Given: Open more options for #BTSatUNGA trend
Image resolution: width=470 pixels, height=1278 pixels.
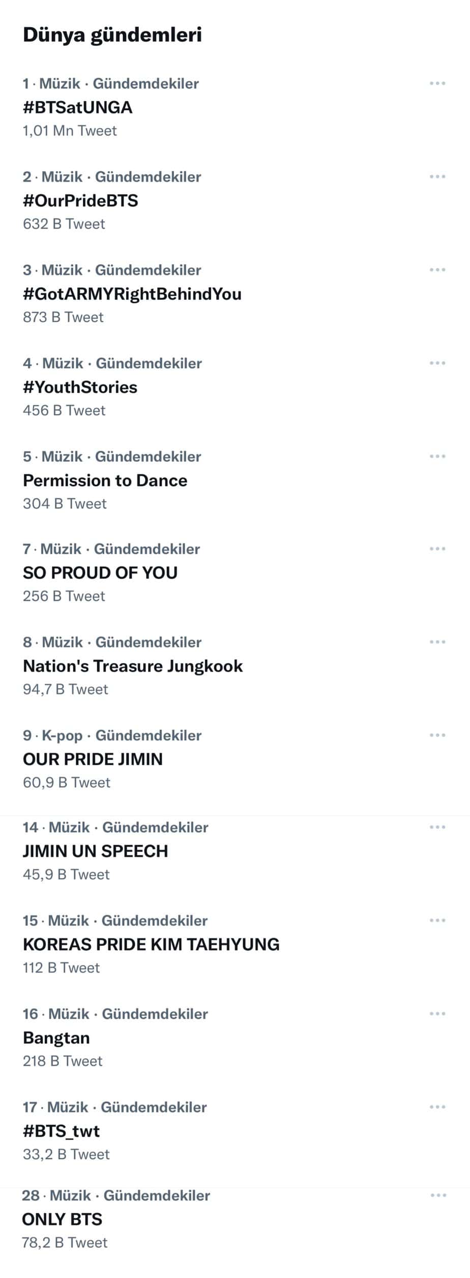Looking at the screenshot, I should (x=437, y=84).
